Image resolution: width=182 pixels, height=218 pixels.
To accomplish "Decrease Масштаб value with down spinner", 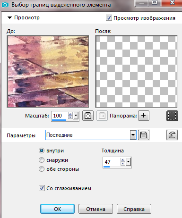I will [70, 117].
